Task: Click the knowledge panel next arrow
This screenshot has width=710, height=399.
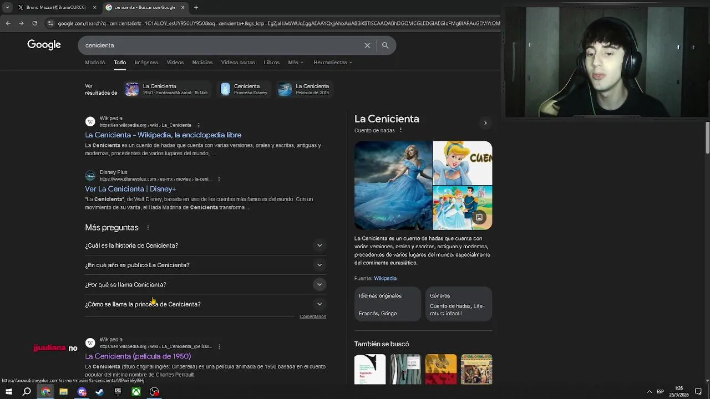Action: tap(485, 123)
